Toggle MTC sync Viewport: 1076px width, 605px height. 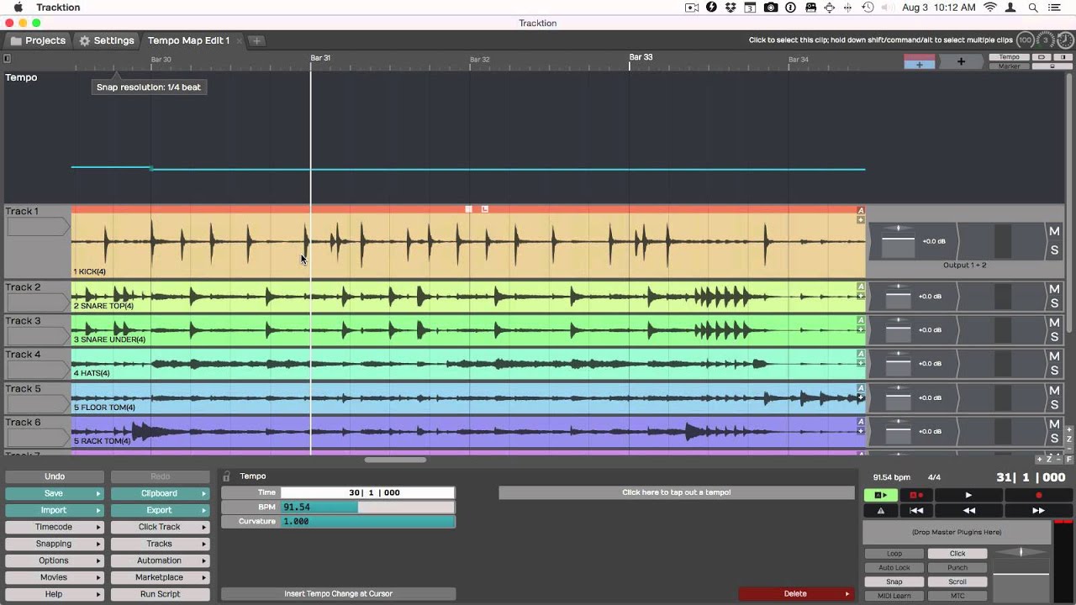click(957, 596)
